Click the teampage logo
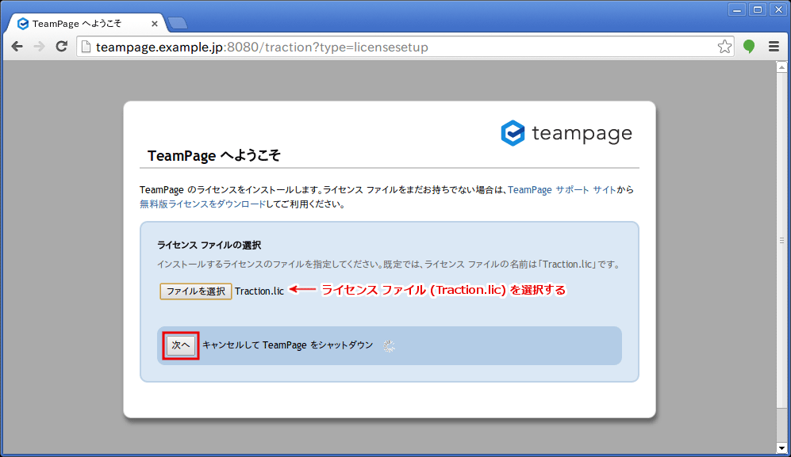The height and width of the screenshot is (457, 791). (x=566, y=133)
